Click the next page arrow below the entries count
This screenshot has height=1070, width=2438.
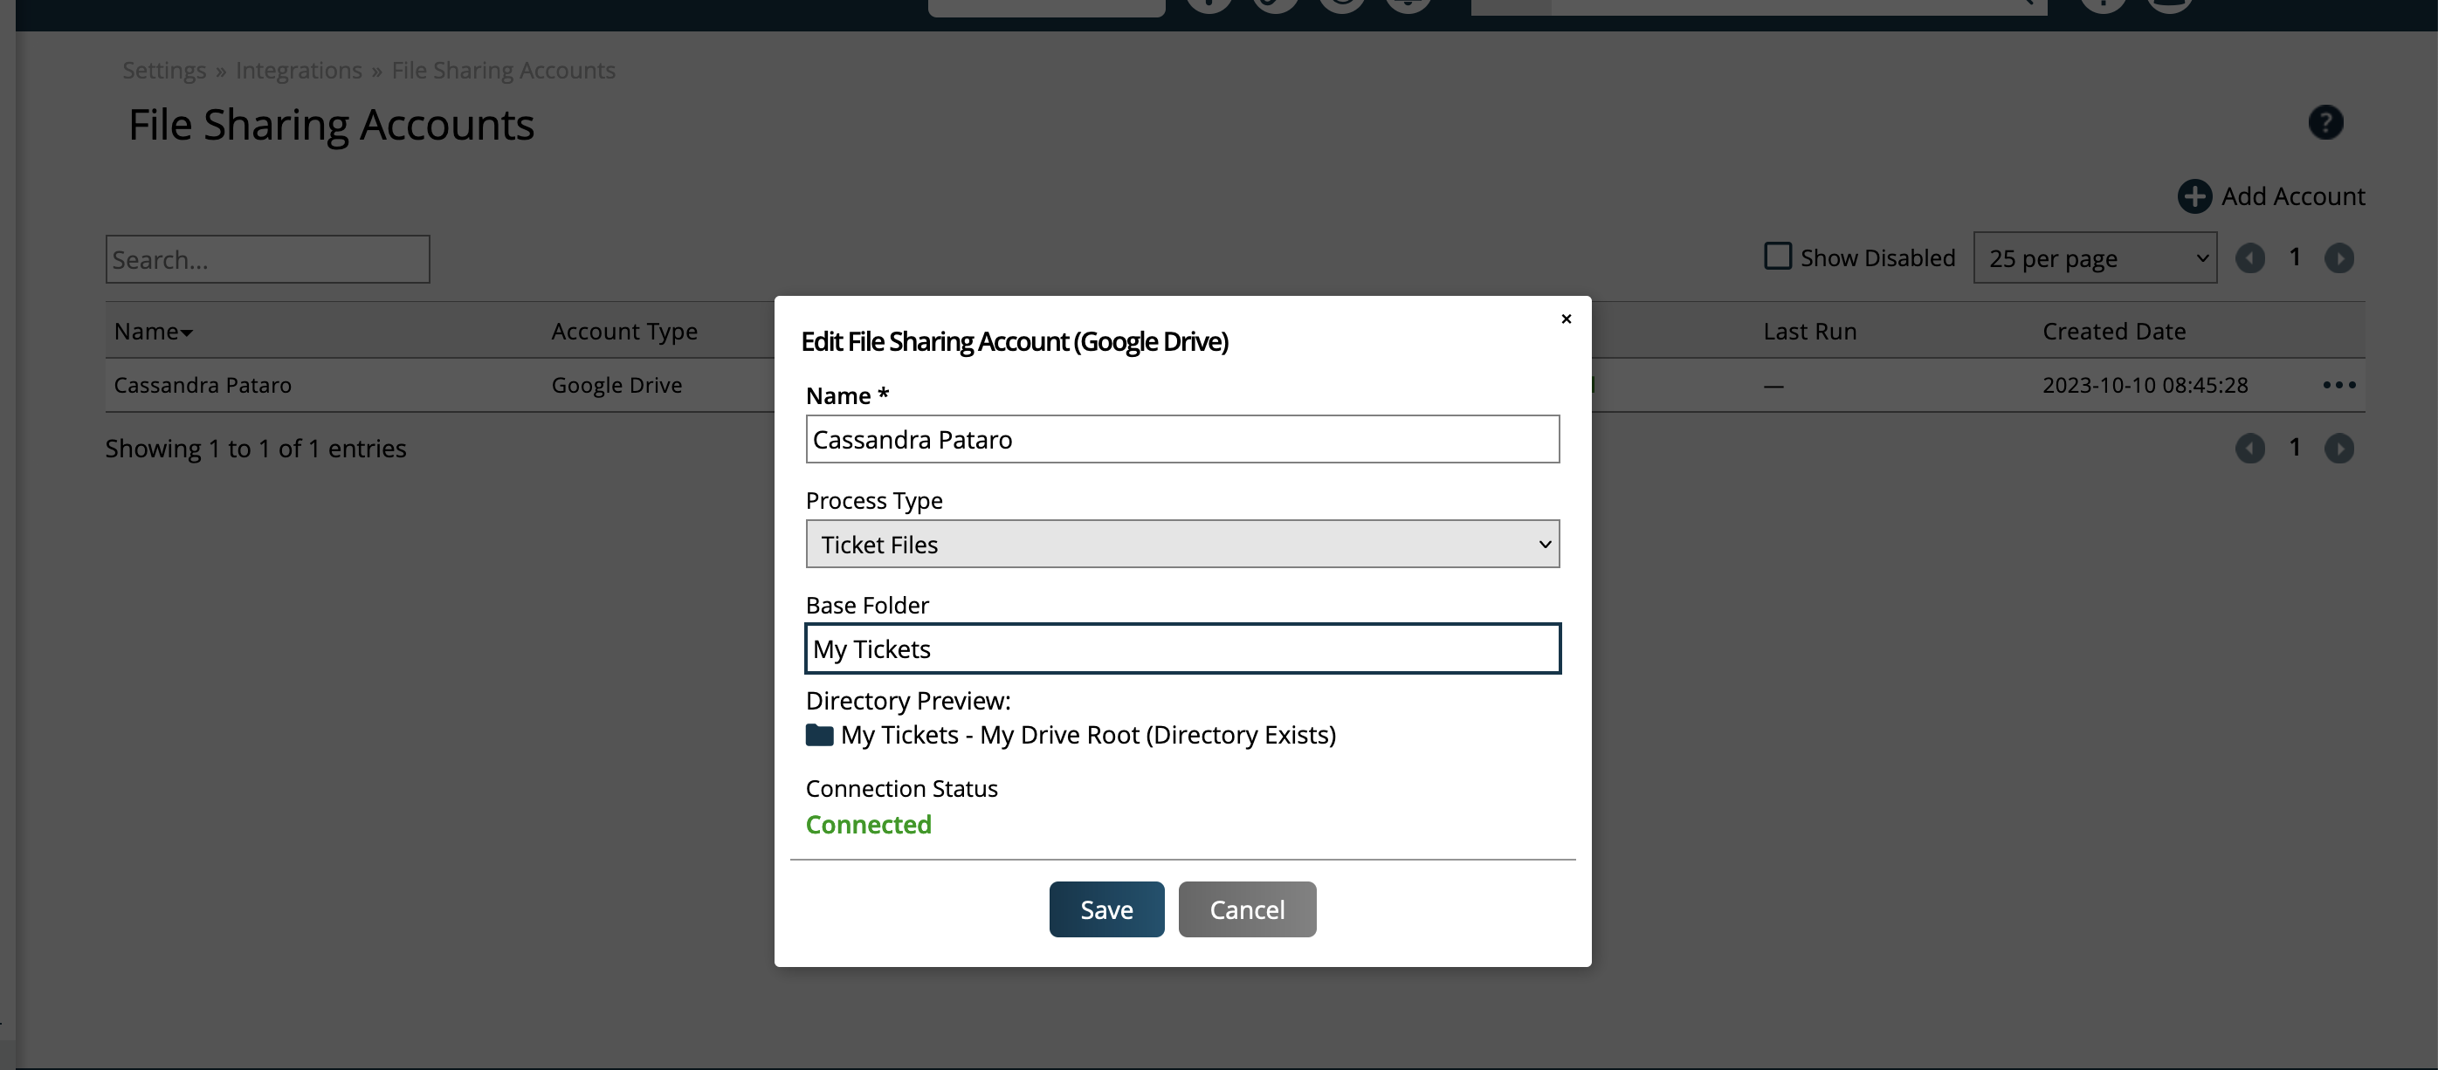(x=2338, y=449)
